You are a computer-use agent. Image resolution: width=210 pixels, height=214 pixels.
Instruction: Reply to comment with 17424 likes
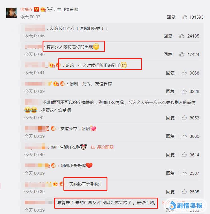[x=168, y=54]
